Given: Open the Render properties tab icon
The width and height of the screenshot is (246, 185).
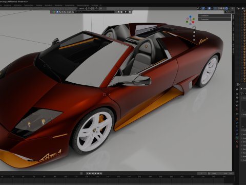Looking at the screenshot, I should [237, 94].
